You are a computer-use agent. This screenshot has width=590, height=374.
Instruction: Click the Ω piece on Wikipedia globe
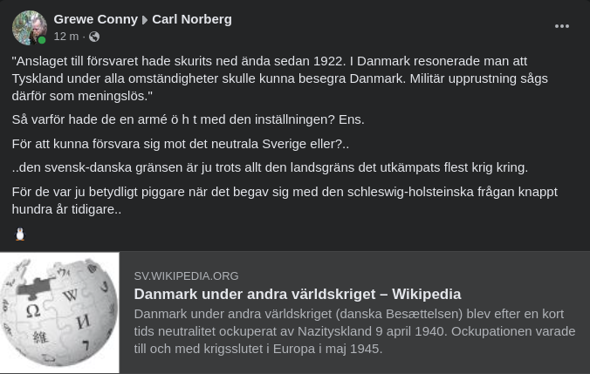[x=33, y=310]
